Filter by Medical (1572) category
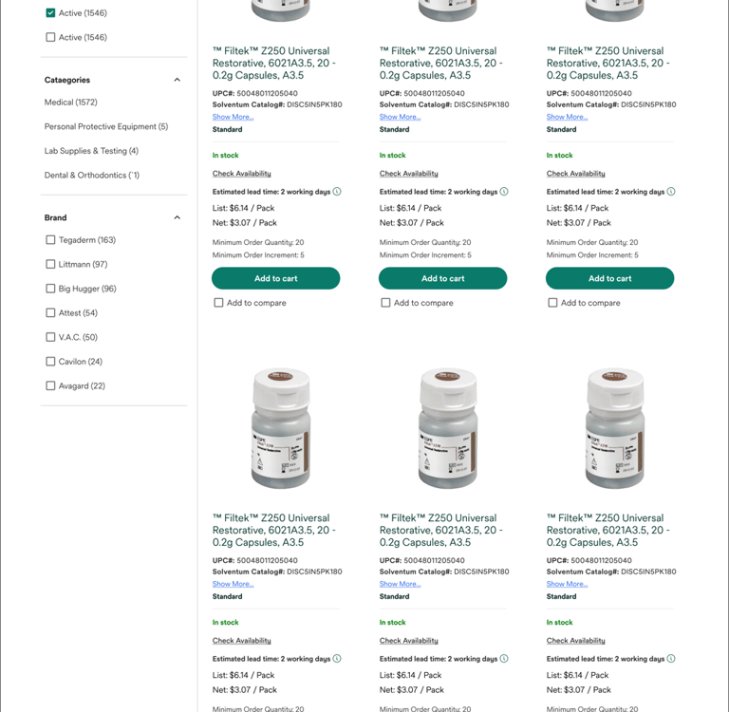The height and width of the screenshot is (712, 729). tap(70, 103)
